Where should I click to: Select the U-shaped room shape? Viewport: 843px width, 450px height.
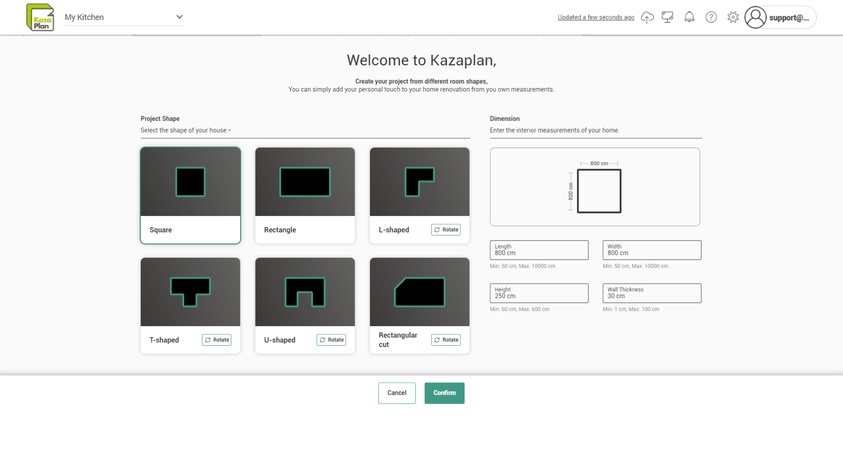click(x=305, y=305)
